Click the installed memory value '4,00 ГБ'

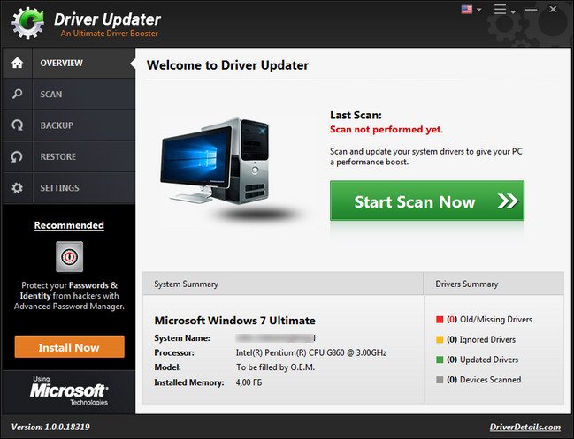pyautogui.click(x=249, y=382)
